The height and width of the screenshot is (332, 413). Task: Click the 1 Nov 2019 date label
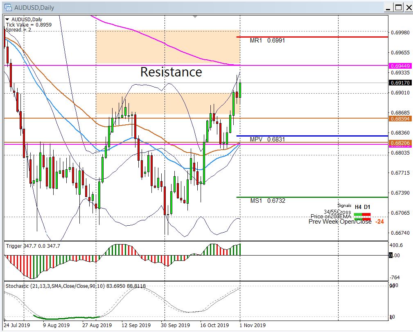252,325
